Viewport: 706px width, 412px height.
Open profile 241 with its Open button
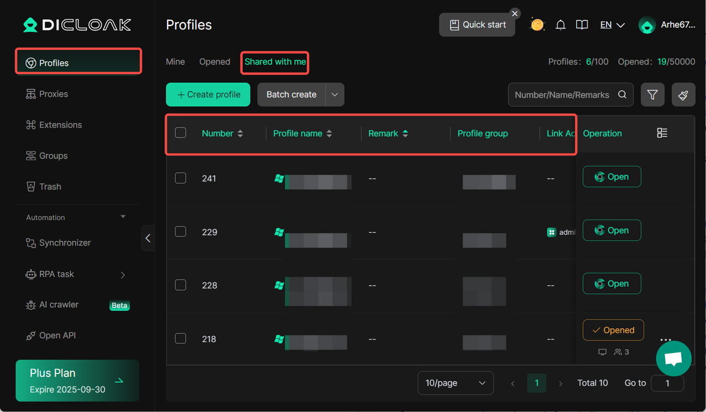[x=612, y=176]
